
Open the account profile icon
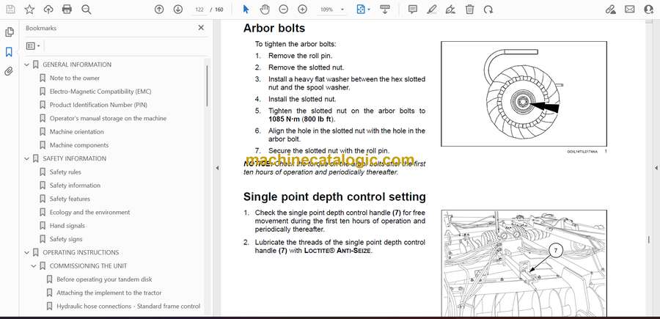click(649, 10)
